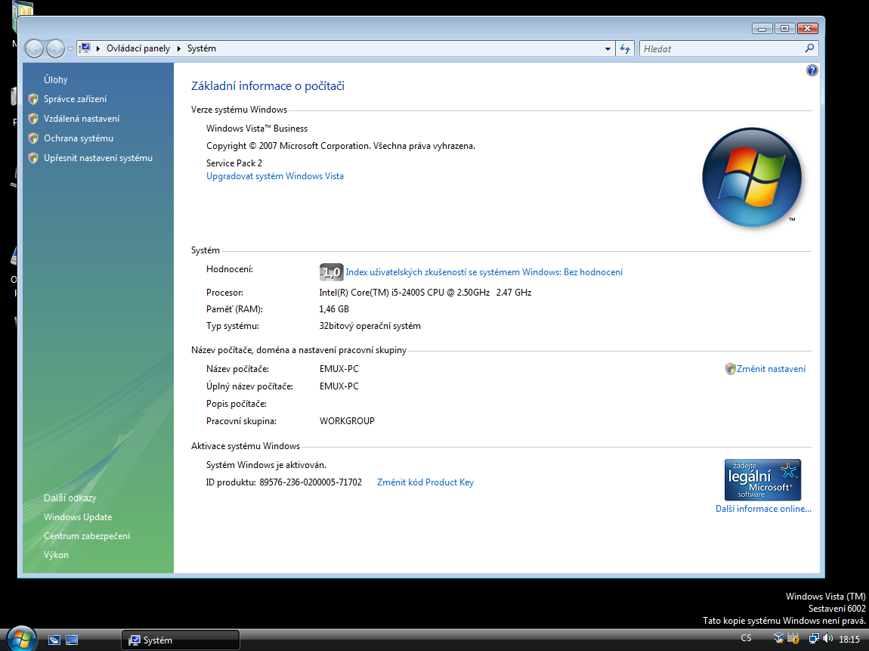Expand the arrow before Ovládací panely
Screen dimensions: 869x651
pyautogui.click(x=98, y=48)
